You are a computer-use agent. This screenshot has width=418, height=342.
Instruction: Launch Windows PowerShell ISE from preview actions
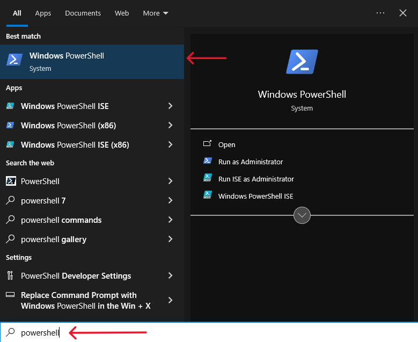(x=255, y=196)
